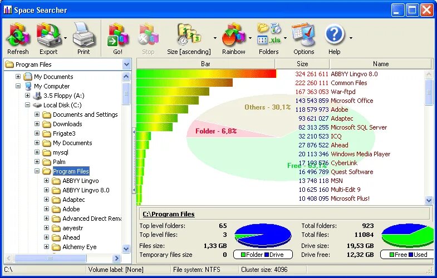437x278 pixels.
Task: Click the blue Drive legend swatch
Action: 266,255
